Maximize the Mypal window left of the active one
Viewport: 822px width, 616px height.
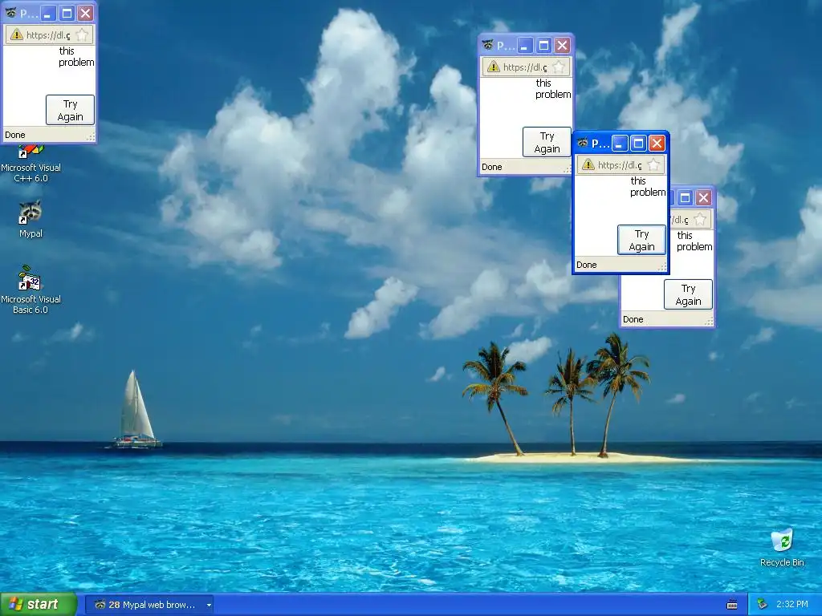click(543, 46)
